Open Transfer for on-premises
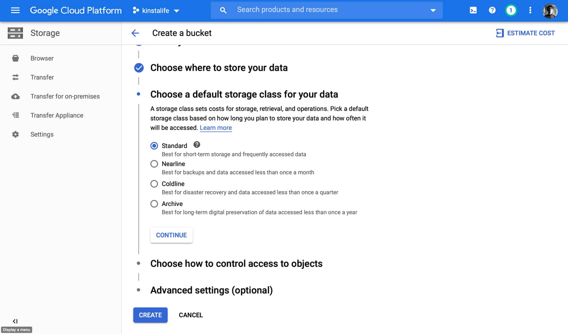Image resolution: width=568 pixels, height=334 pixels. [65, 96]
